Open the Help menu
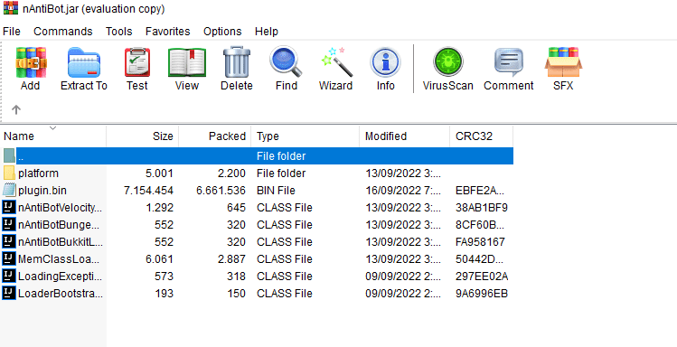Viewport: 677px width, 347px height. click(267, 32)
